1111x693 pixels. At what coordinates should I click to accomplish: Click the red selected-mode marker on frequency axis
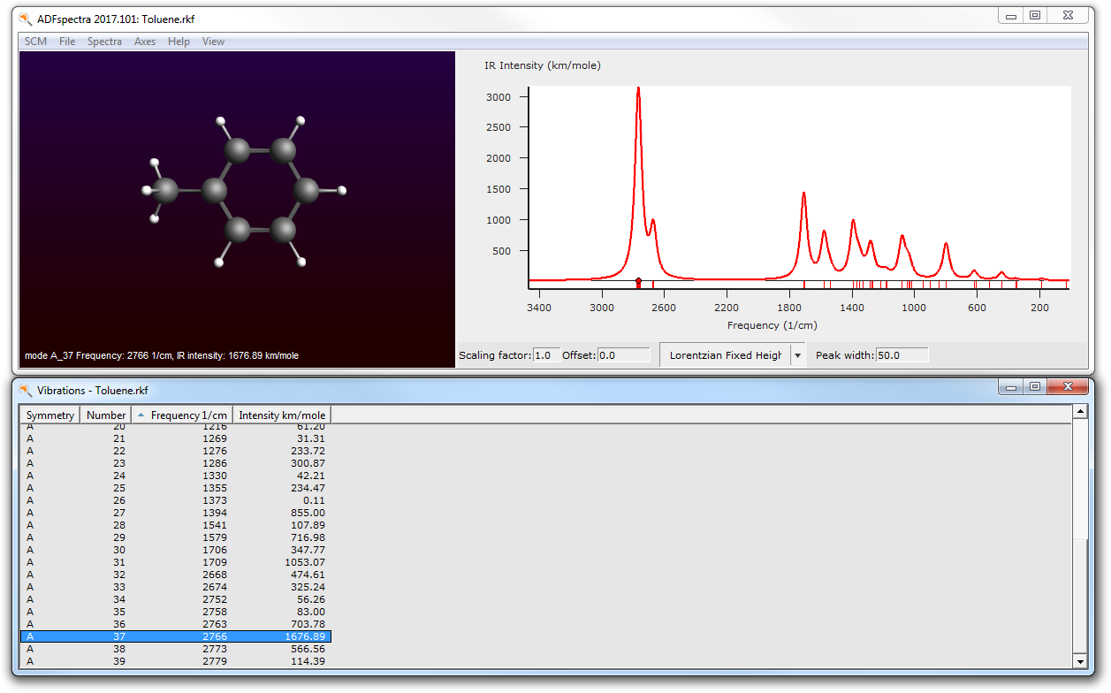point(638,282)
